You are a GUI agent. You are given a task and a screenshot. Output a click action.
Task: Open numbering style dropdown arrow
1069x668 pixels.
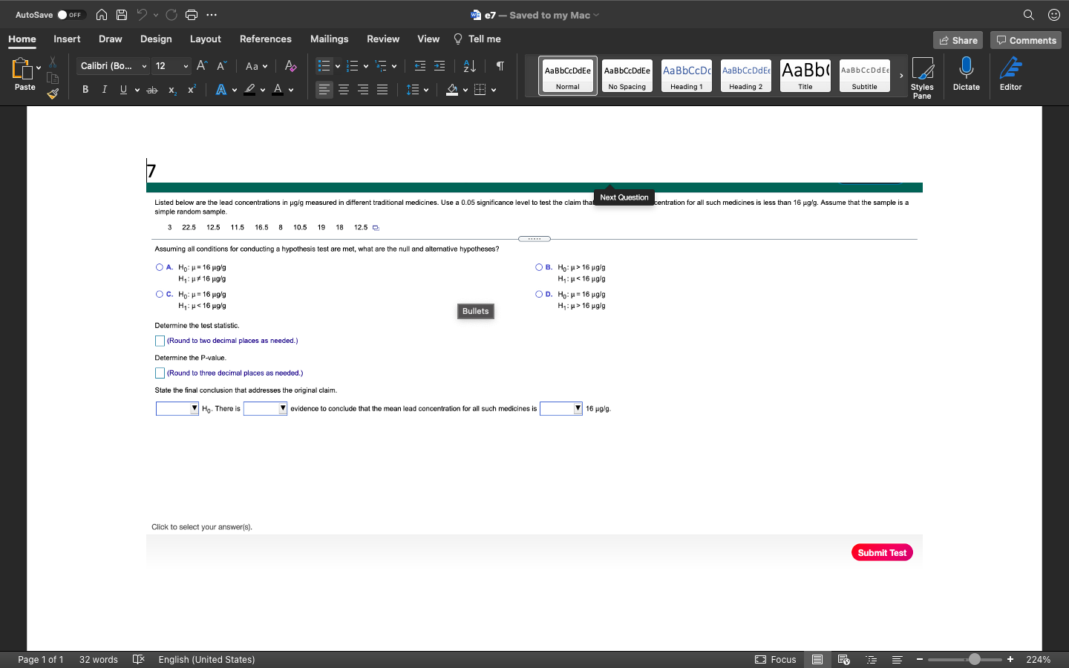click(x=366, y=66)
